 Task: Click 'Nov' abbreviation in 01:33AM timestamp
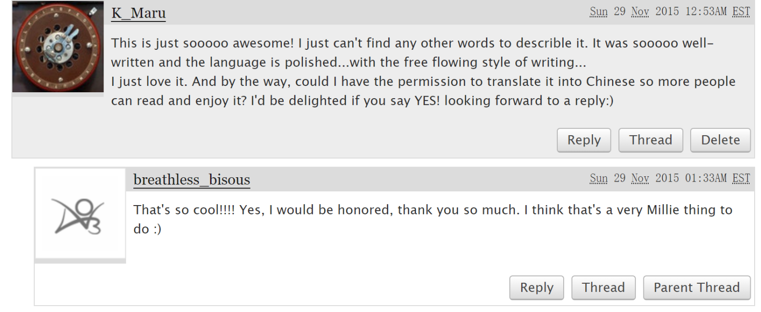click(x=639, y=178)
